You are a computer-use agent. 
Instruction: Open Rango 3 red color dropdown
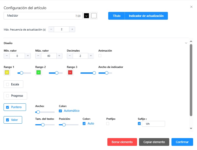(x=70, y=73)
